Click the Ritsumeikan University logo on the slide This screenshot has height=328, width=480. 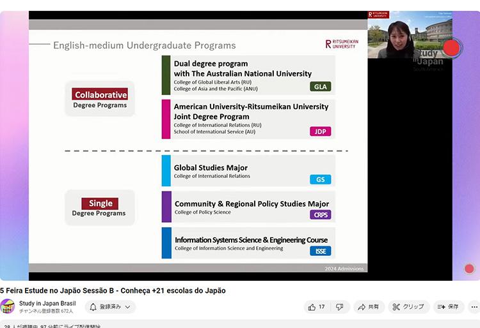click(x=342, y=44)
